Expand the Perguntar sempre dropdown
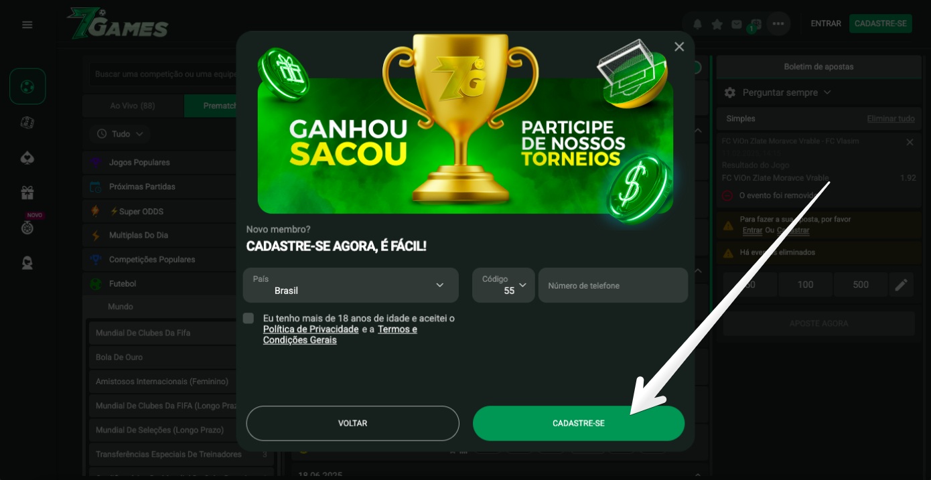 (778, 92)
